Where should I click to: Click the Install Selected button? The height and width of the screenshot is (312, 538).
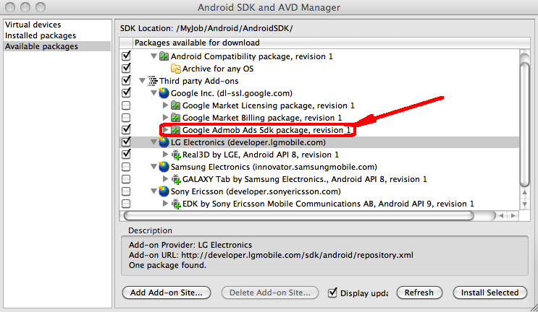tap(489, 292)
